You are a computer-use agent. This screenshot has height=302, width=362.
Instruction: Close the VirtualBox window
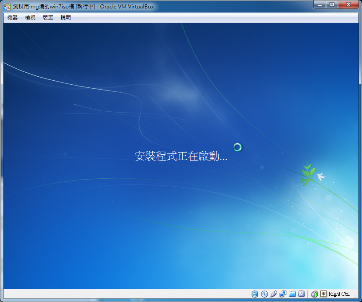(348, 4)
